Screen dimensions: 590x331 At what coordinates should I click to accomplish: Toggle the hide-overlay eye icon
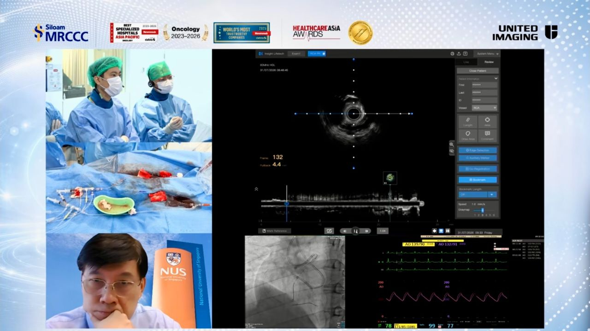click(452, 151)
